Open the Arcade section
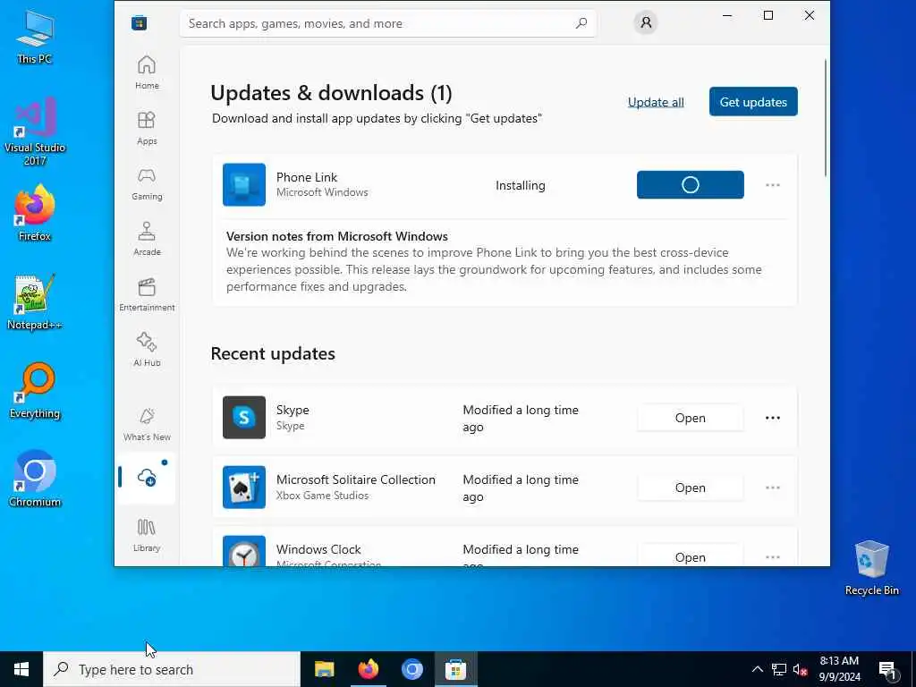The height and width of the screenshot is (687, 916). 147,239
